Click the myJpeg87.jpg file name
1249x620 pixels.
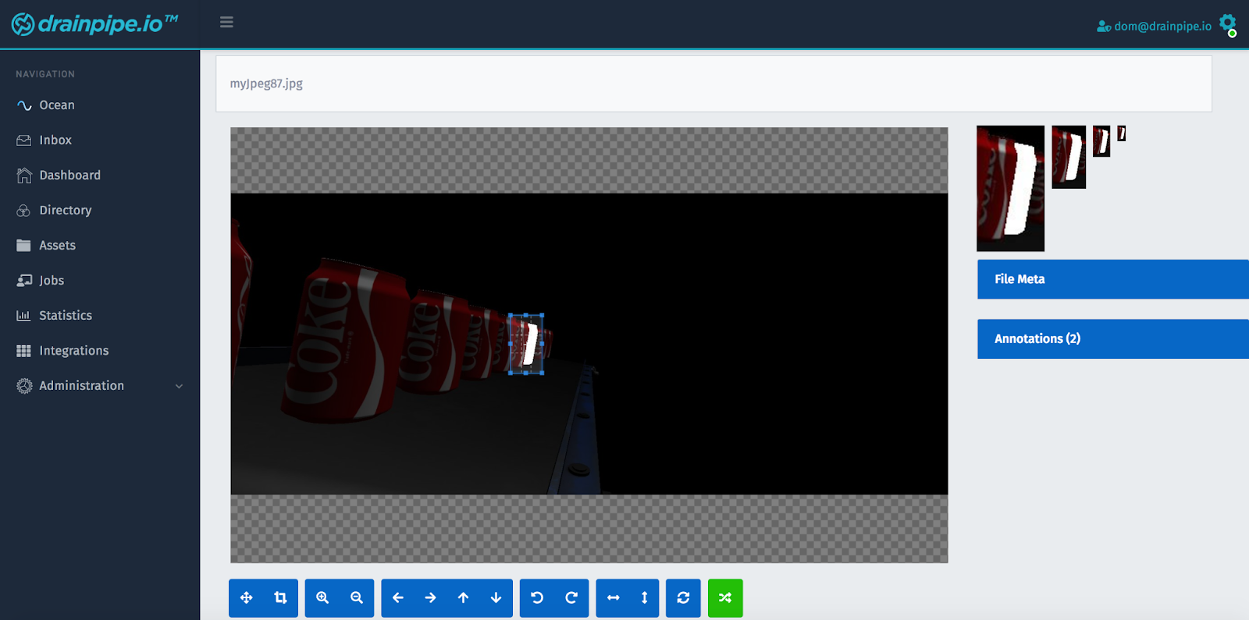[x=266, y=84]
